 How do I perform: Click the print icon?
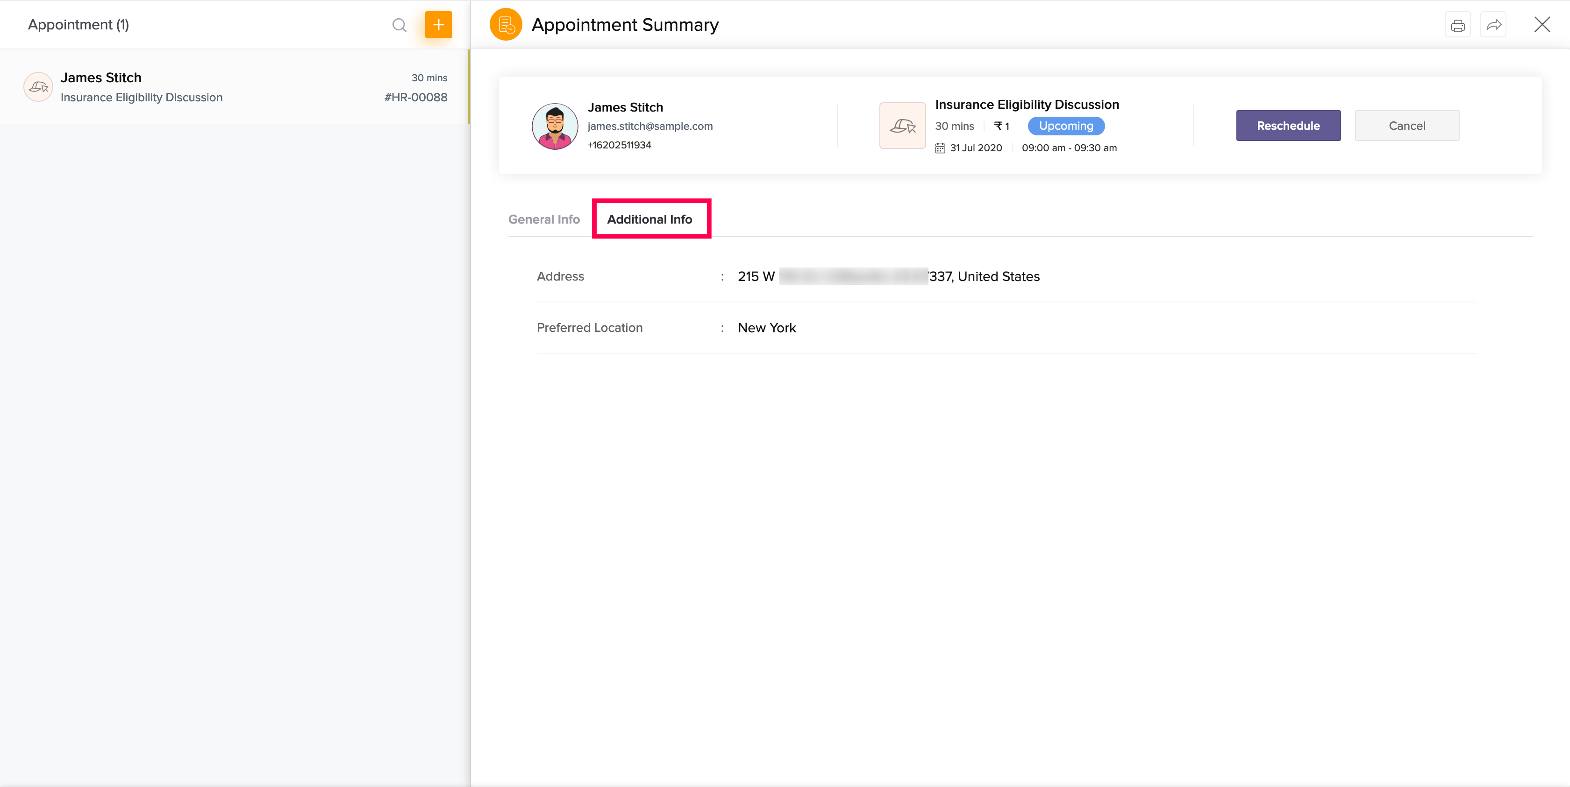1457,25
